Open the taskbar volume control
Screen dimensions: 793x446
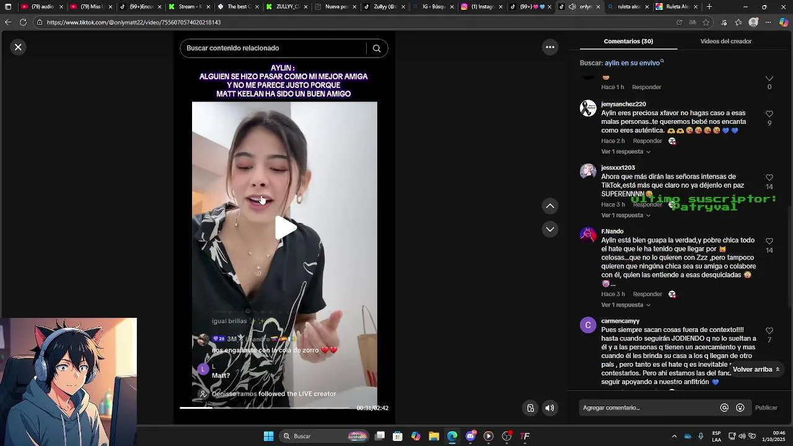coord(742,436)
